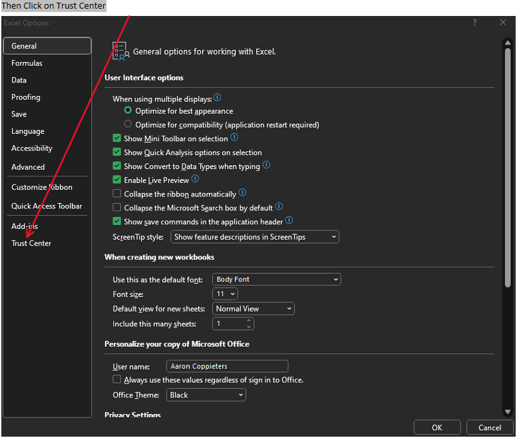Enable Collapse the ribbon automatically
The height and width of the screenshot is (438, 517).
[x=116, y=193]
